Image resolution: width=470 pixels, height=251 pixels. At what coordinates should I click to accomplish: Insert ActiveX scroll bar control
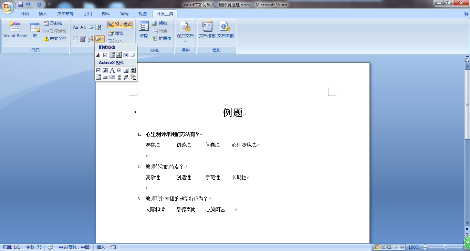tap(119, 77)
